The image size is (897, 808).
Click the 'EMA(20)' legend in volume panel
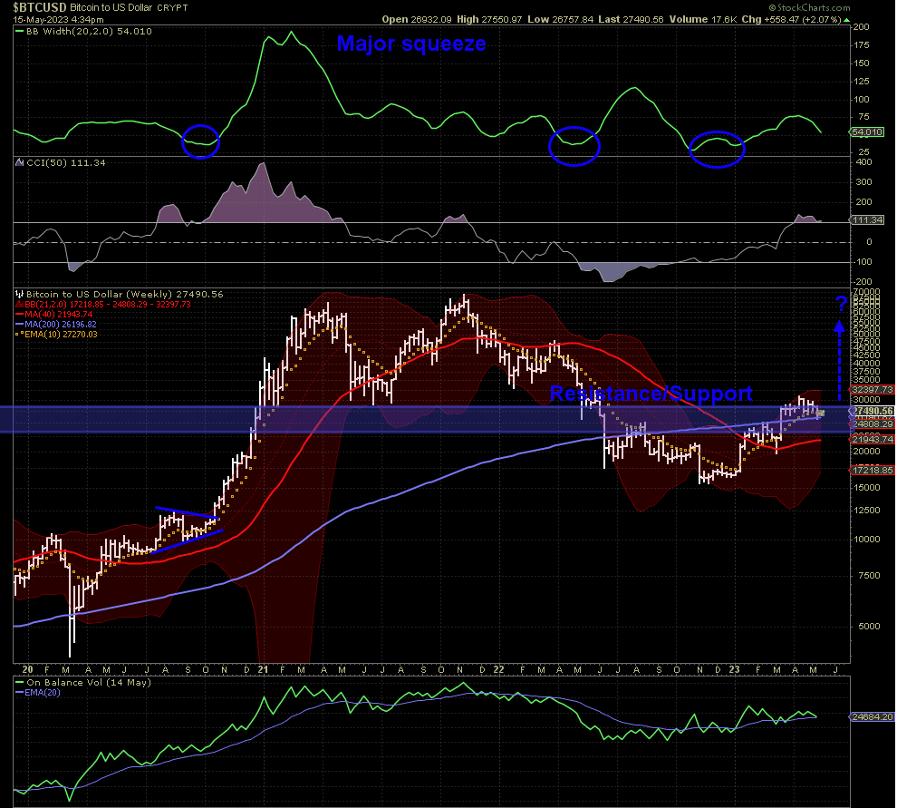pyautogui.click(x=43, y=693)
